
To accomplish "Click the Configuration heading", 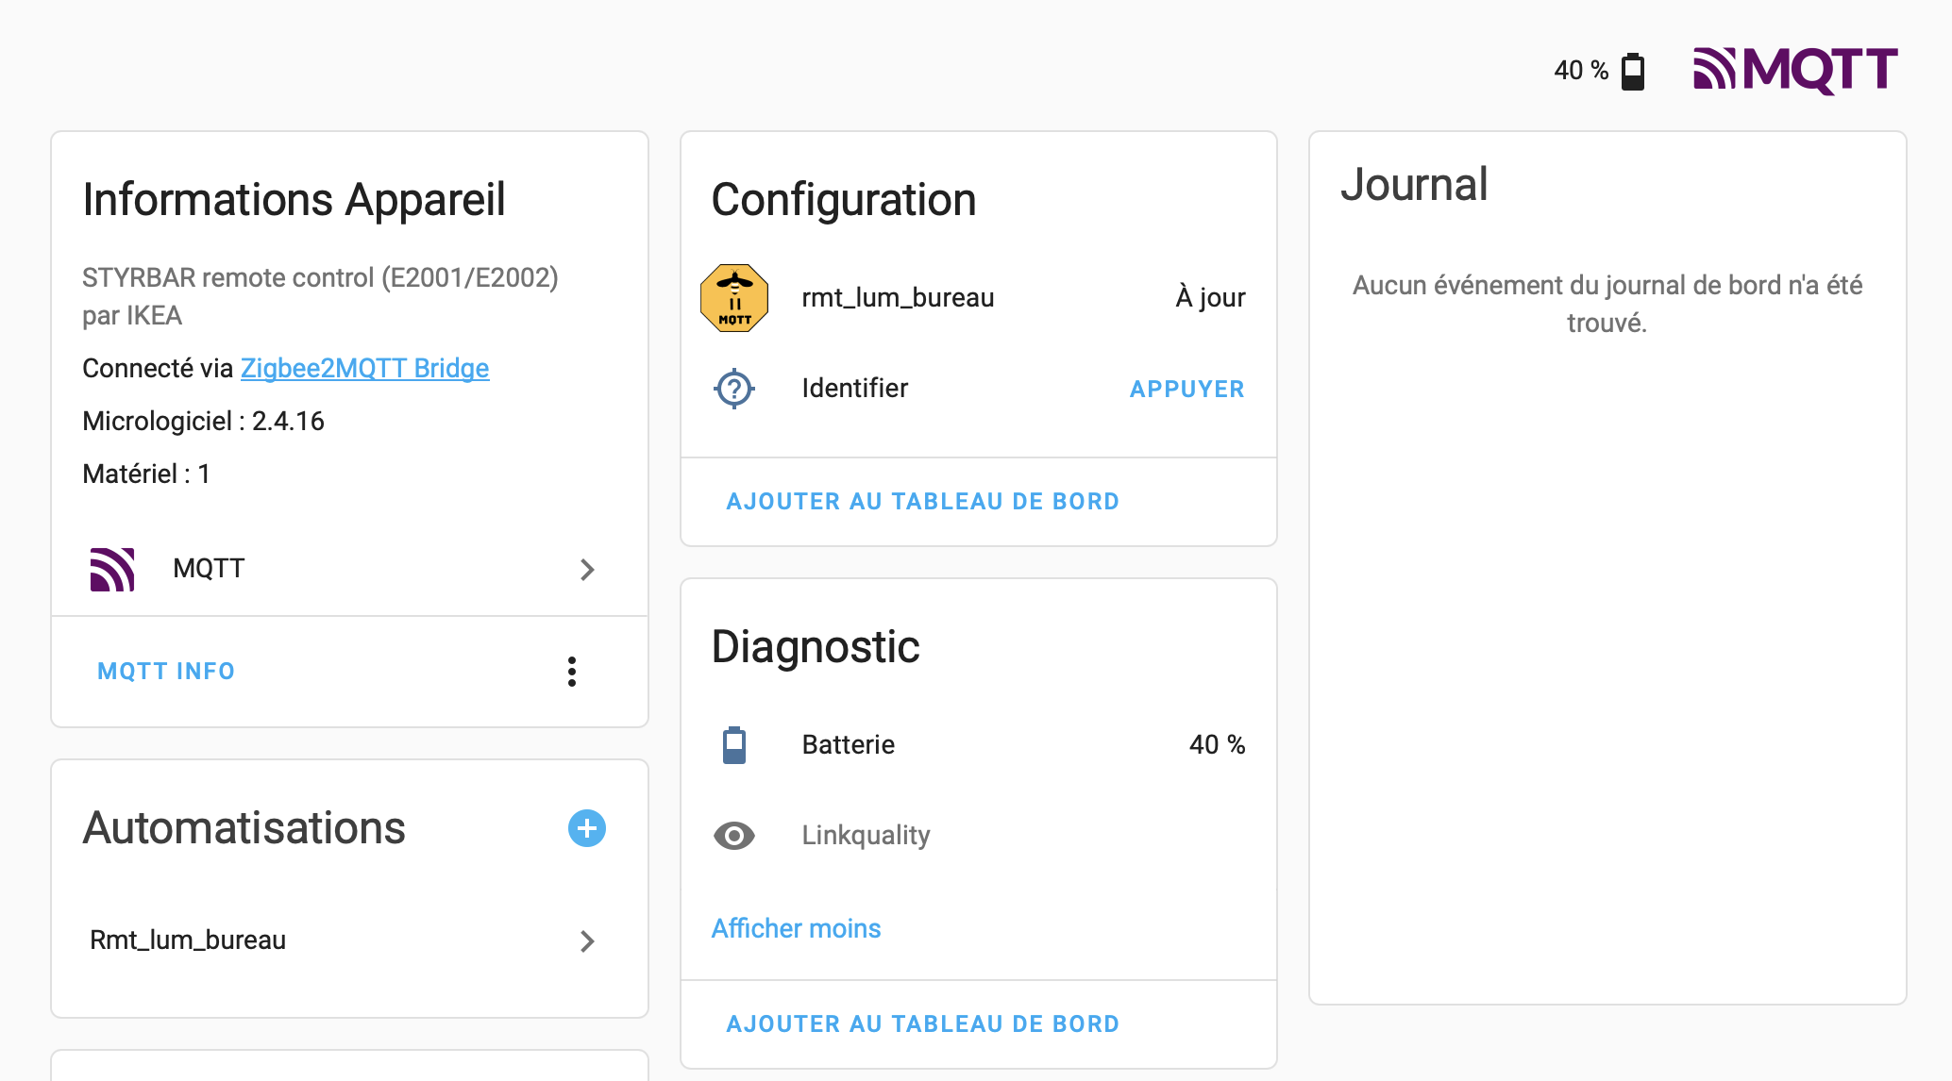I will (843, 200).
